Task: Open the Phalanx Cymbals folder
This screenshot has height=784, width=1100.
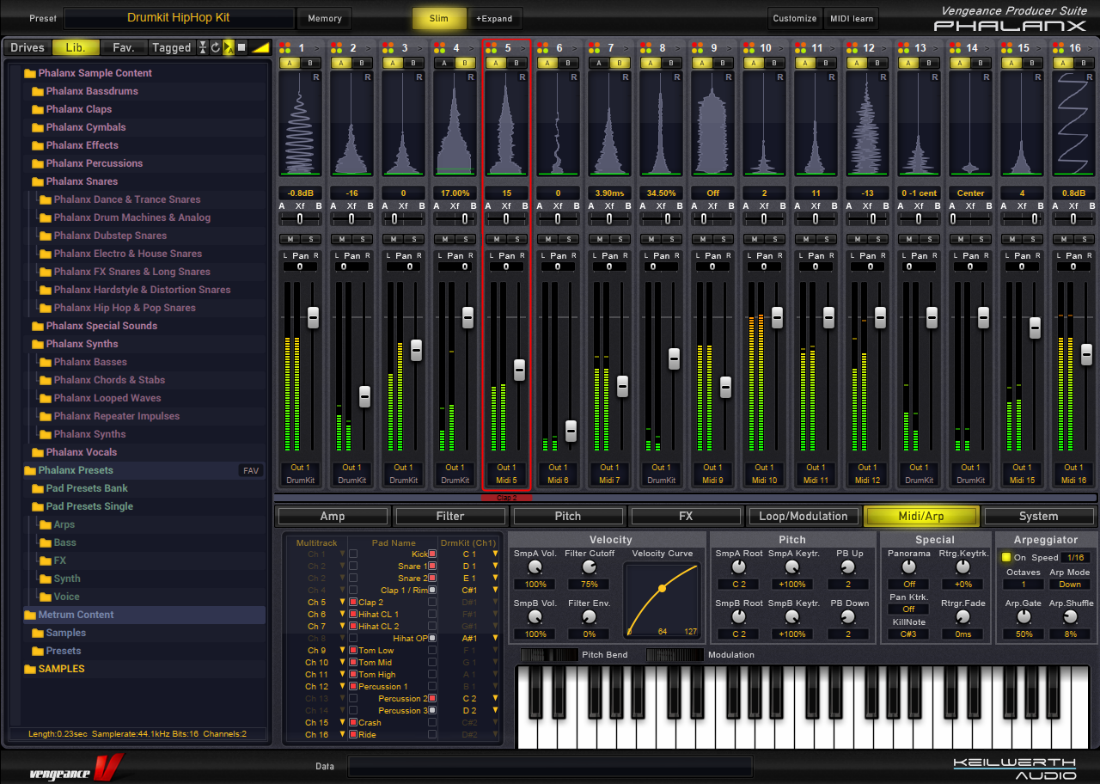Action: [x=86, y=127]
